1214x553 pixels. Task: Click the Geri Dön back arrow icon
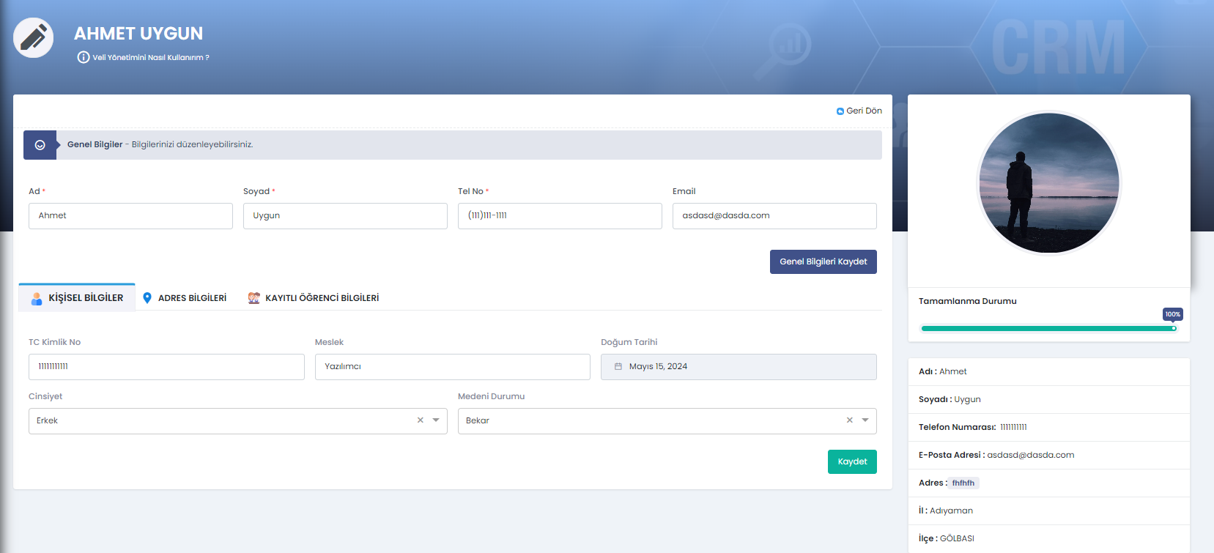tap(840, 111)
